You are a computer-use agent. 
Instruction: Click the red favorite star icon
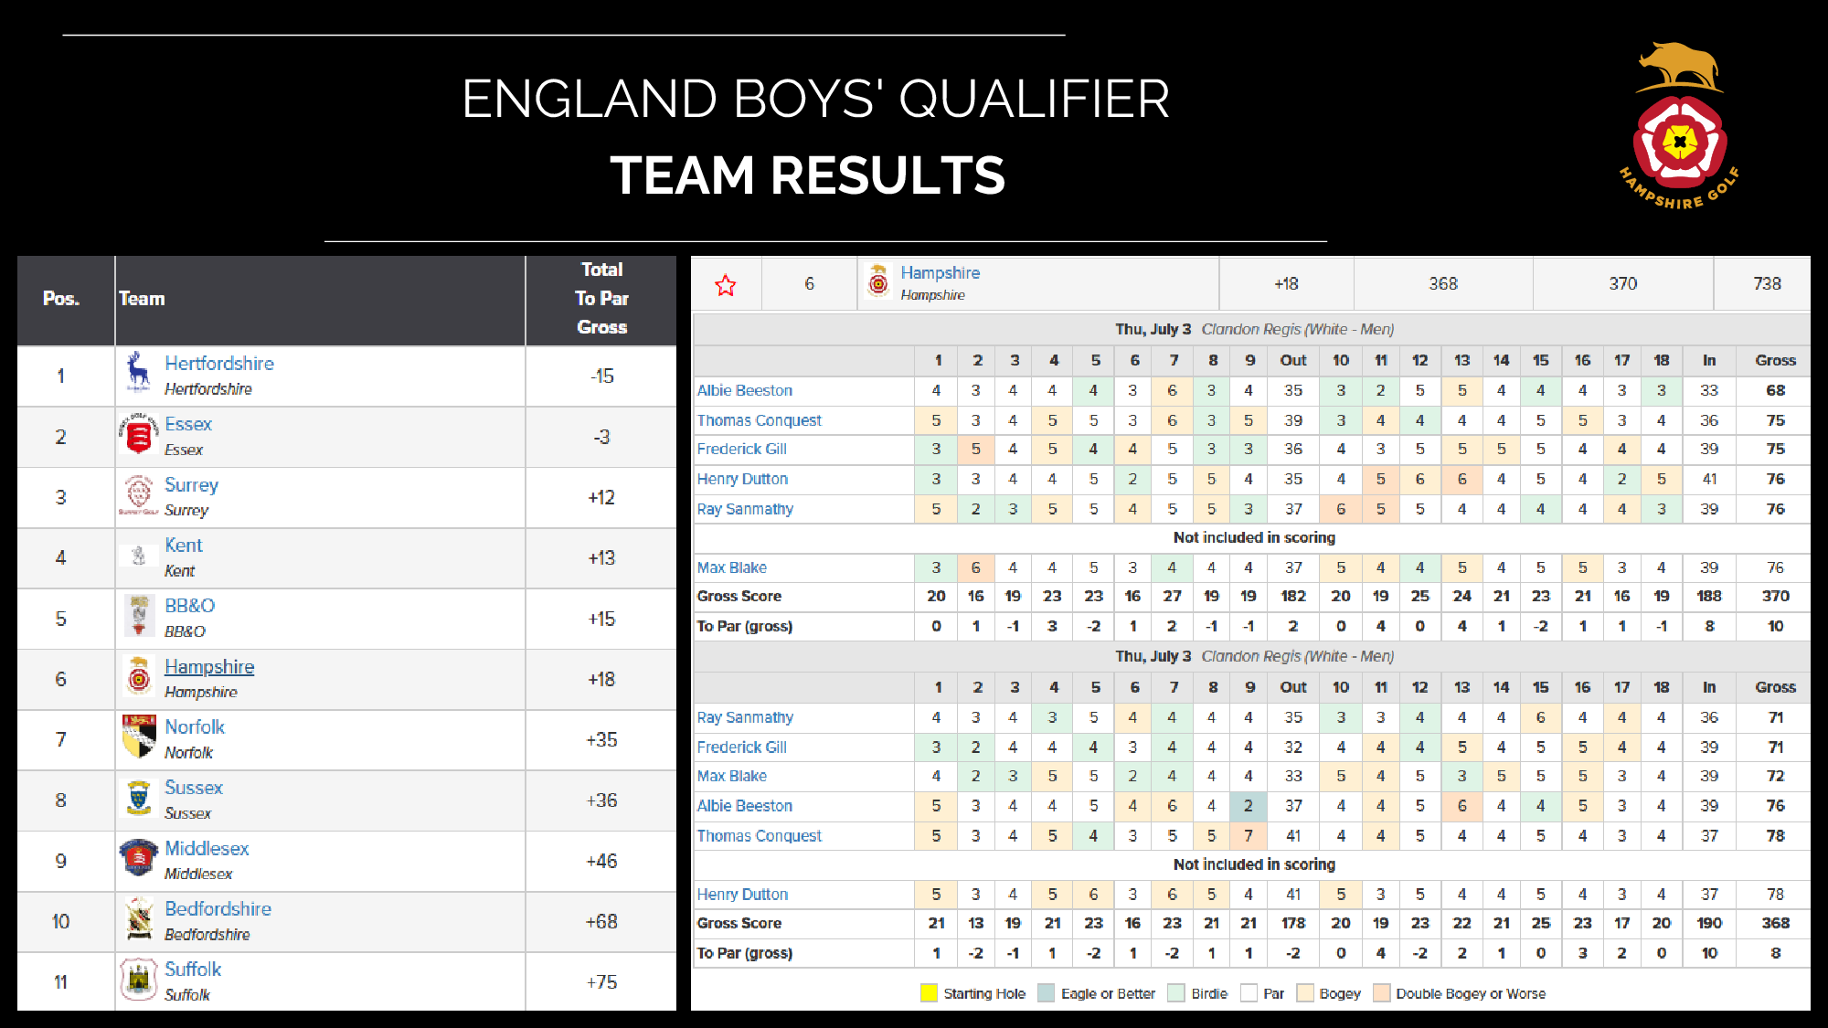point(726,286)
